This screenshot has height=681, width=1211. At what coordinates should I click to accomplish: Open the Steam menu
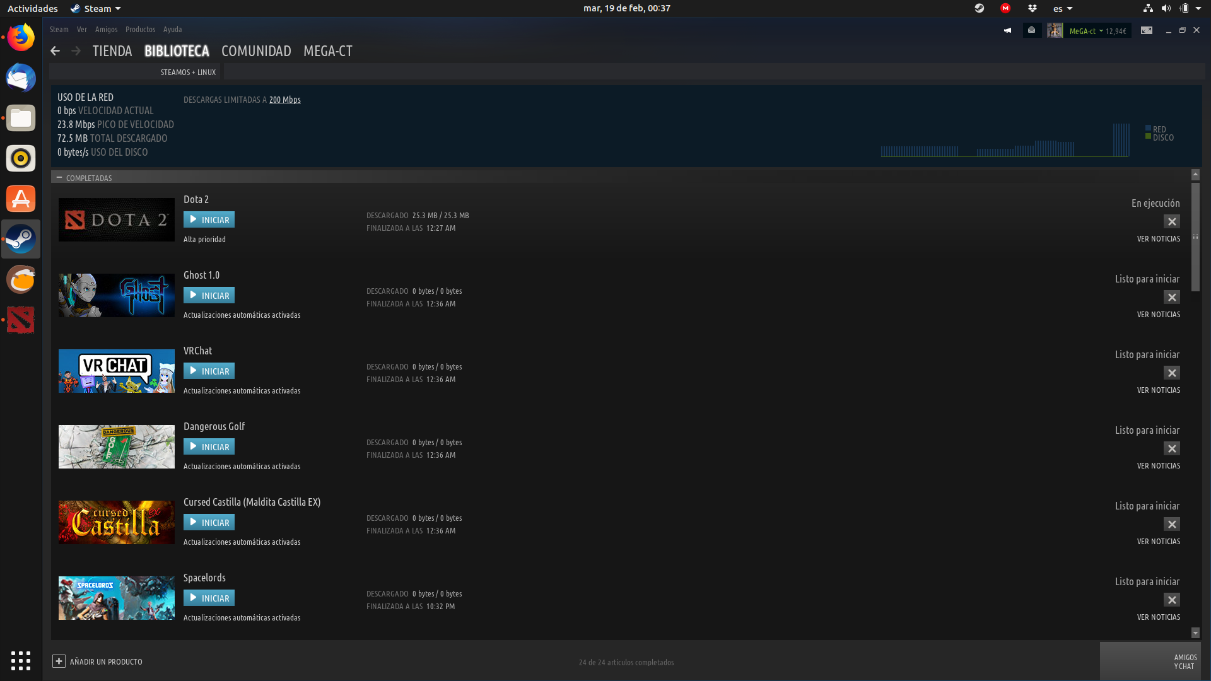coord(59,30)
